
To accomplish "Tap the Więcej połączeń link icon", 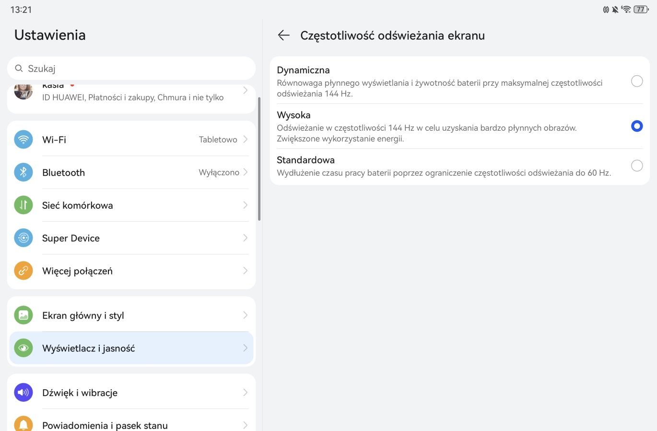I will pos(23,271).
